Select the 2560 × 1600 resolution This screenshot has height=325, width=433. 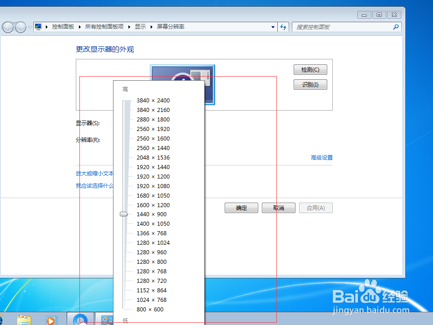[153, 139]
